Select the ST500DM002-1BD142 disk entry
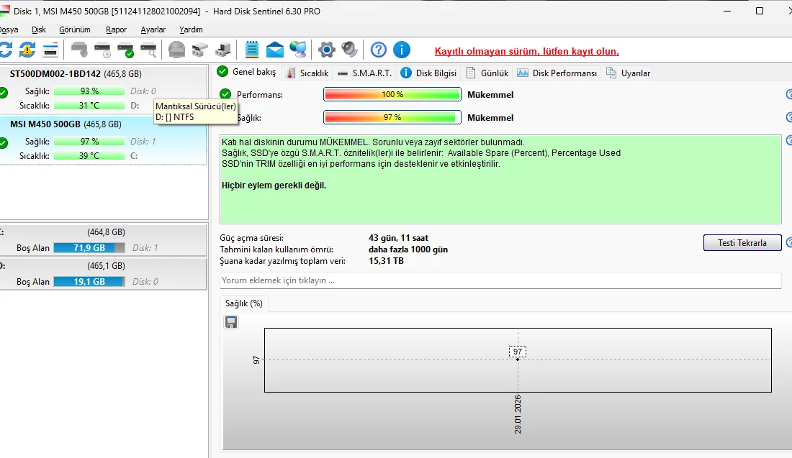 point(102,90)
